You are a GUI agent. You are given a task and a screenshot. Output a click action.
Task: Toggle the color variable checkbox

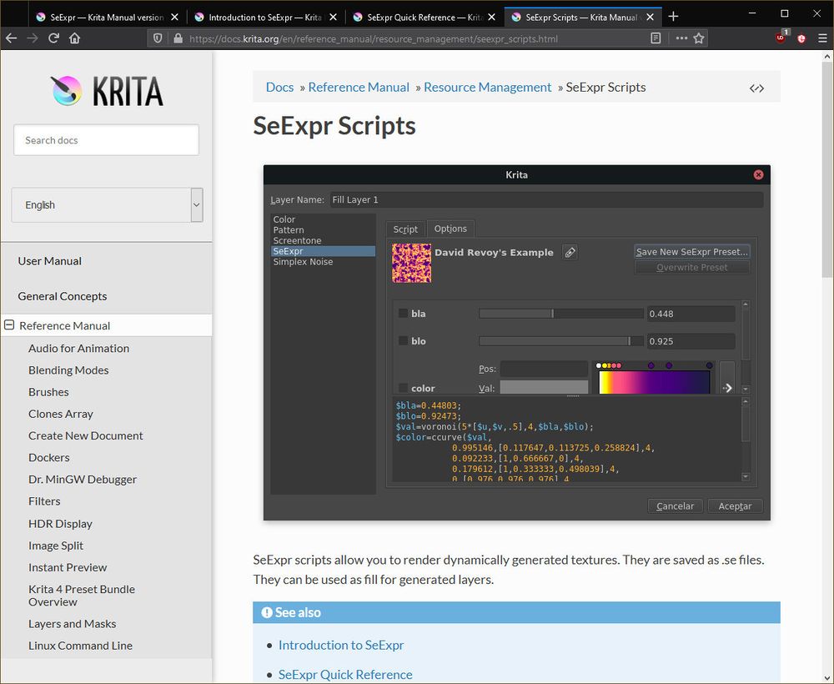[x=404, y=388]
